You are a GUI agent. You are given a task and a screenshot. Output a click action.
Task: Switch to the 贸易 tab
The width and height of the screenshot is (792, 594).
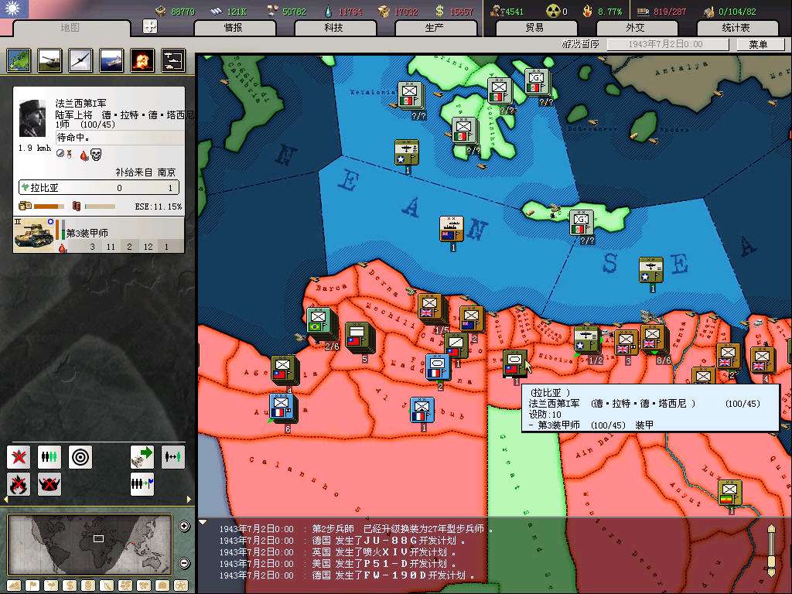coord(536,28)
